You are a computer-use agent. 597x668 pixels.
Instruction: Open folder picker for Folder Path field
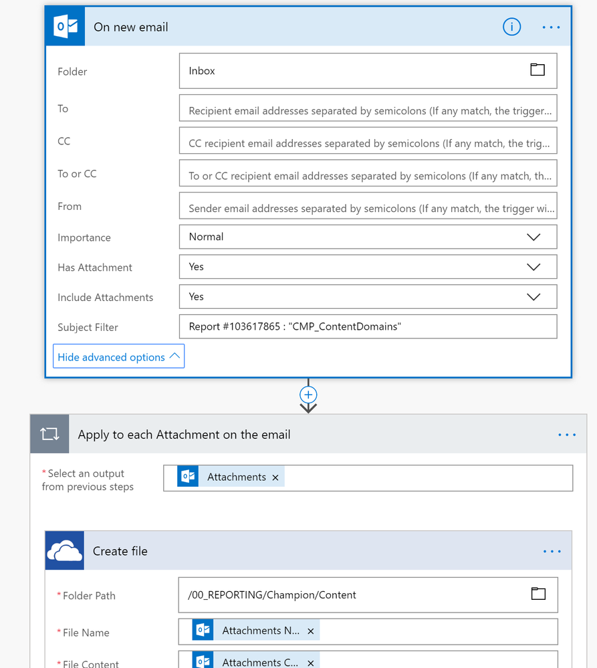(x=538, y=594)
